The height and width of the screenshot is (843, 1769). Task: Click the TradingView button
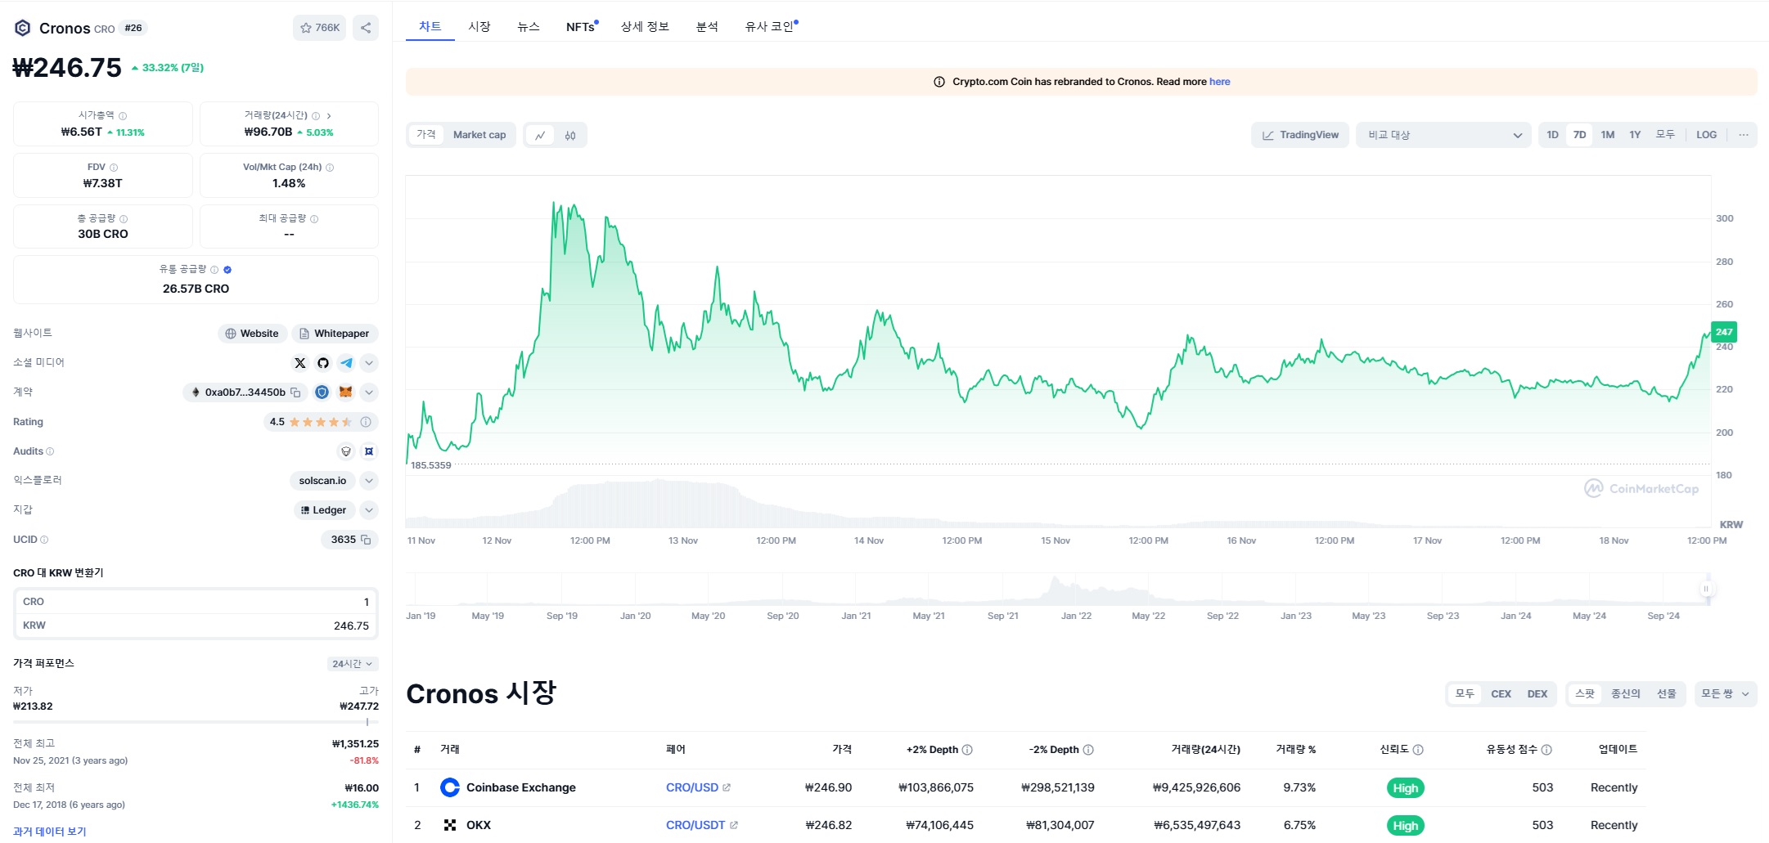click(x=1300, y=135)
